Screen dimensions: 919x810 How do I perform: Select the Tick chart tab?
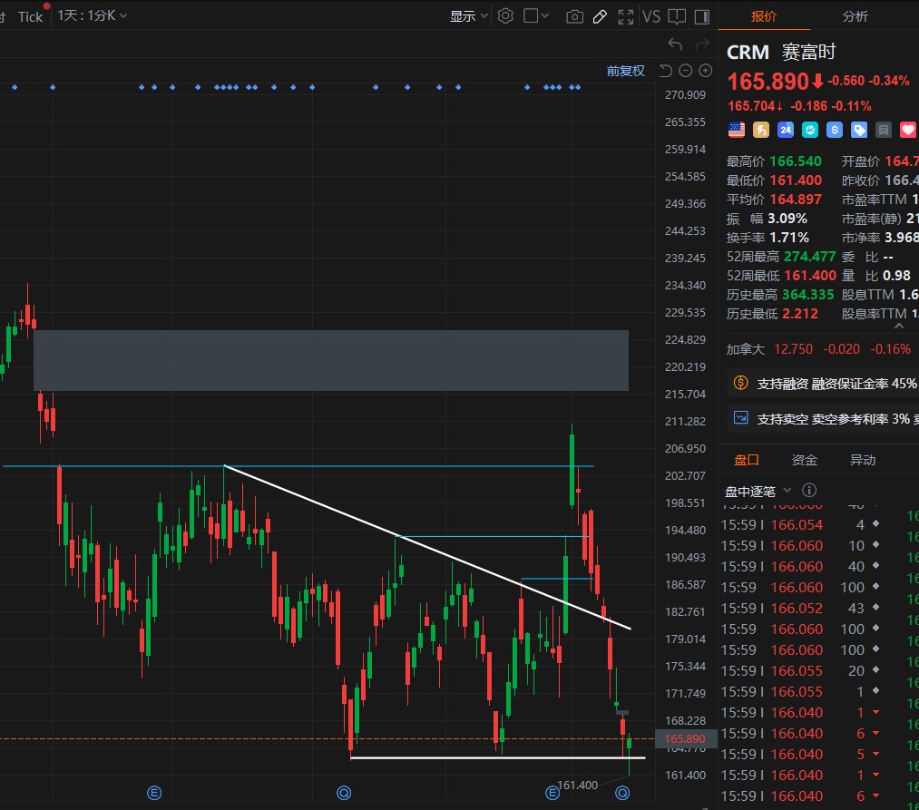click(31, 16)
